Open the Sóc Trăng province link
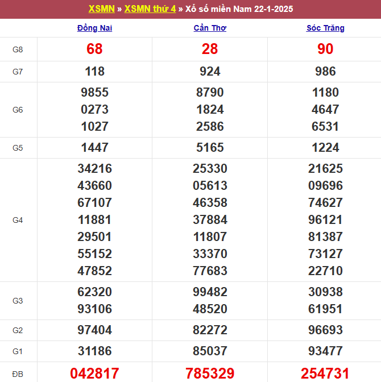381x382 pixels. click(325, 28)
